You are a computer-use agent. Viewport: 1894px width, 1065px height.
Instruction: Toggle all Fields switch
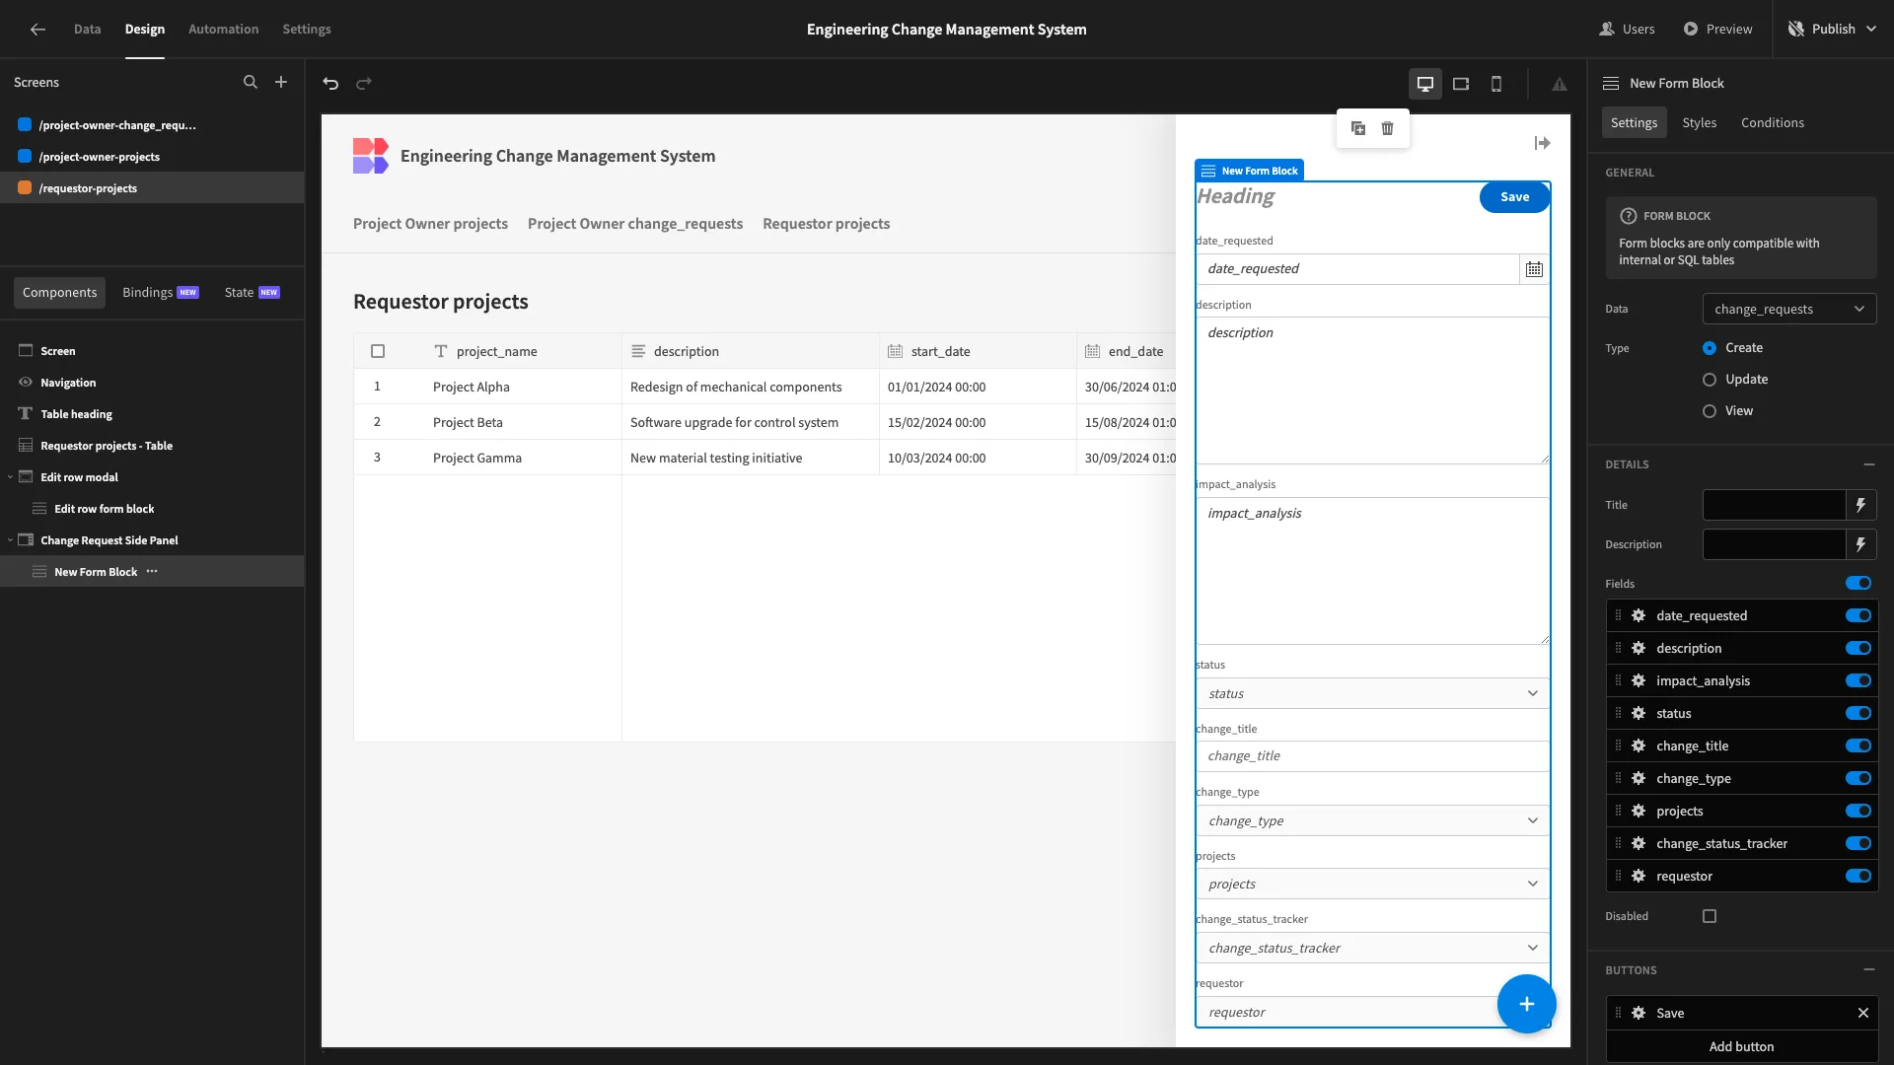click(x=1858, y=584)
